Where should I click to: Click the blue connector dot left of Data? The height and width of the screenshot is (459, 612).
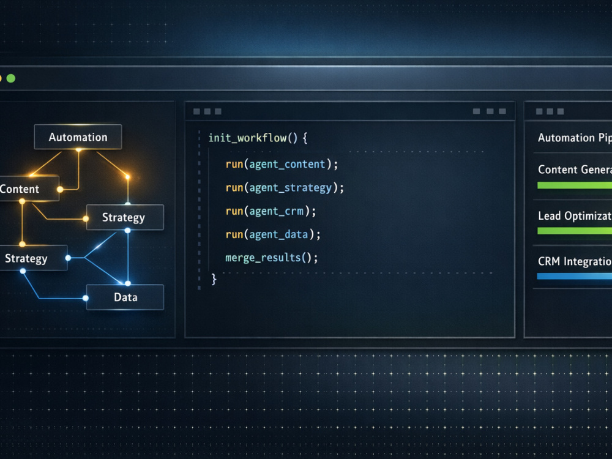[86, 298]
